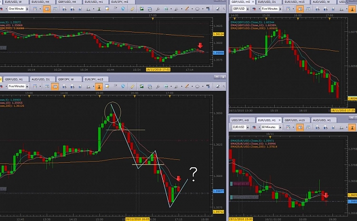Toggle the hourglass button in the GBP/USD chart toolbar
The height and width of the screenshot is (221, 357).
pyautogui.click(x=352, y=9)
